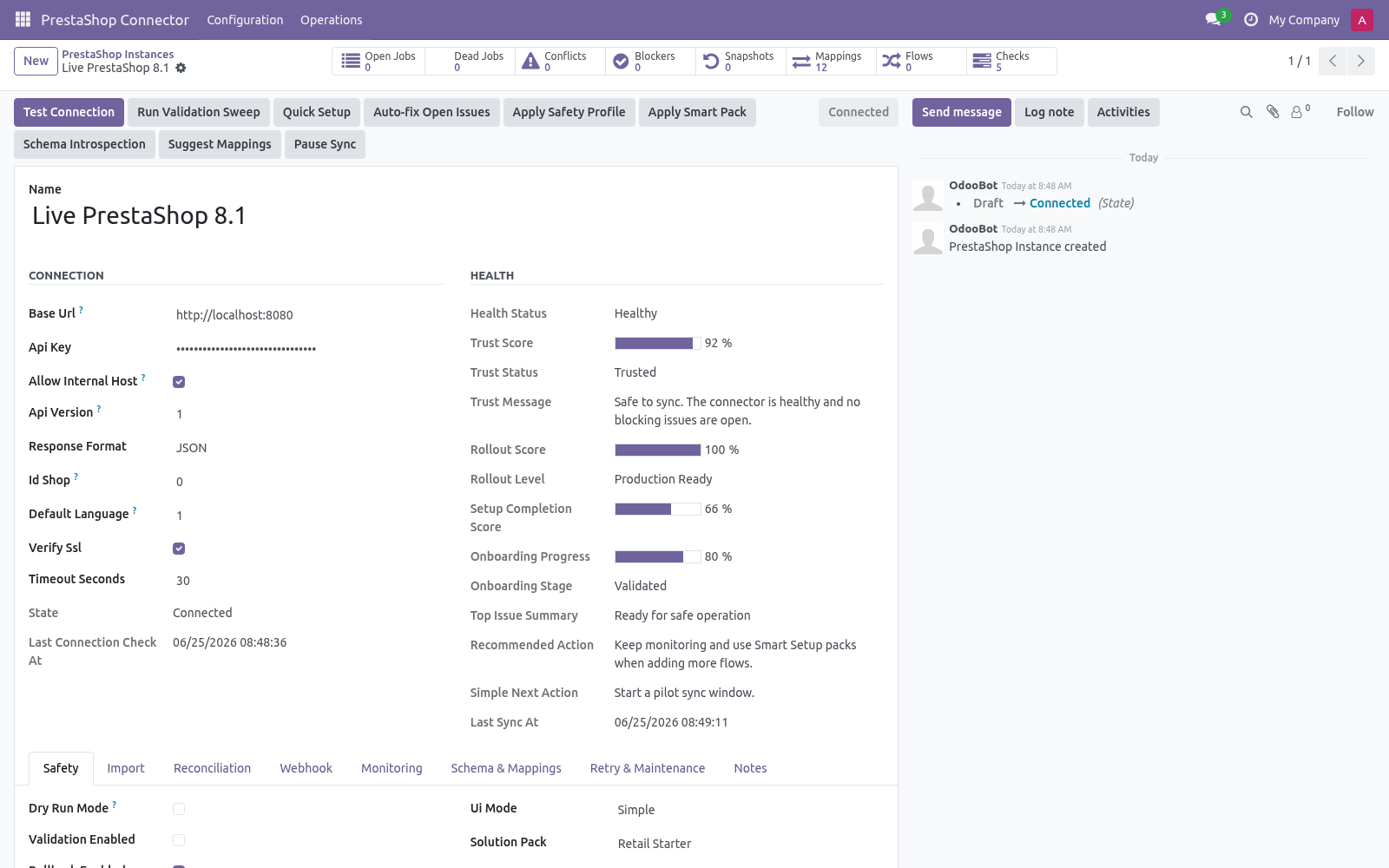Click the Trust Score progress bar
The width and height of the screenshot is (1389, 868).
pos(658,343)
